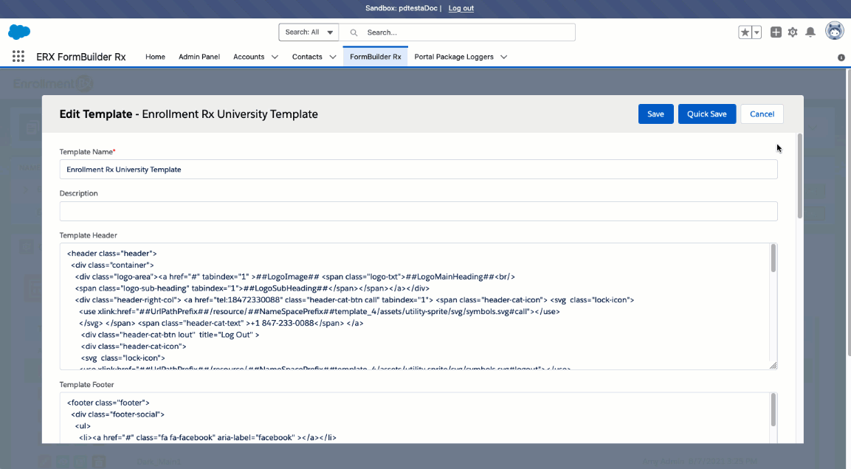Viewport: 851px width, 469px height.
Task: Open the notifications bell
Action: [810, 32]
